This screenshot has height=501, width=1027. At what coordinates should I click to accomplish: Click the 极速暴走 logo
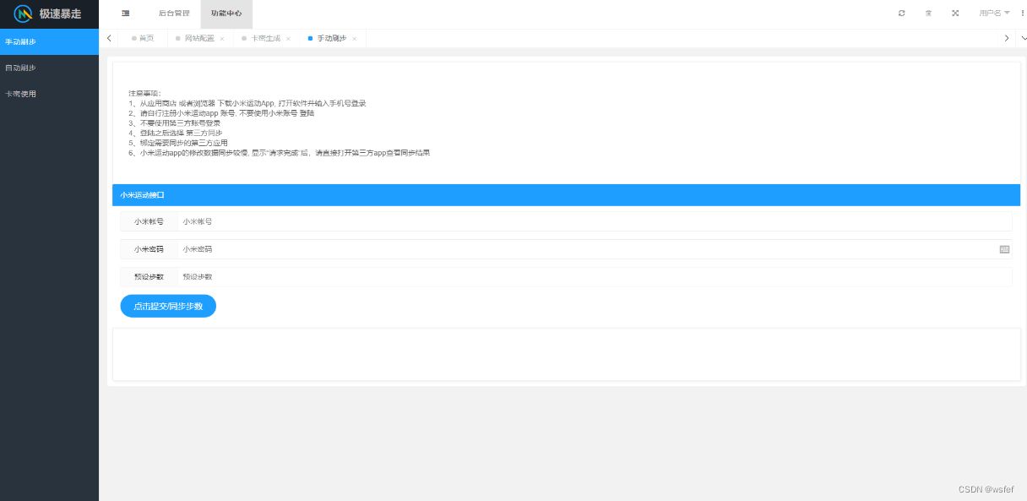click(49, 14)
